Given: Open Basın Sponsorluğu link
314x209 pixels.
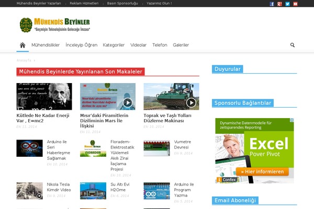Looking at the screenshot, I should [x=122, y=4].
